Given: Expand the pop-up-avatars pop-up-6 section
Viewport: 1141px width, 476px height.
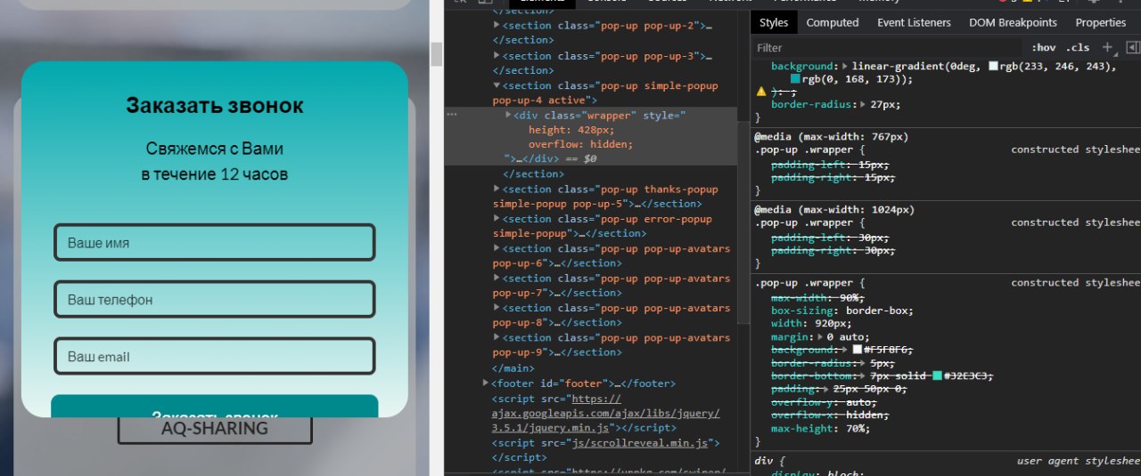Looking at the screenshot, I should [497, 248].
